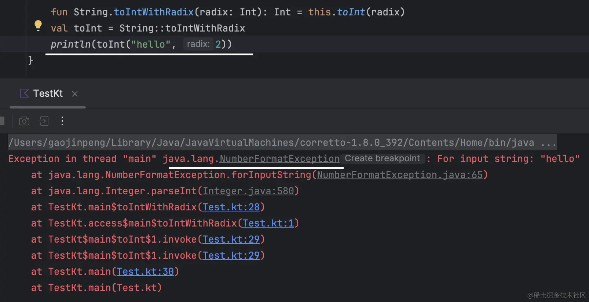Screen dimensions: 589x302
Task: Expand the folded java command line ellipsis
Action: coord(549,143)
